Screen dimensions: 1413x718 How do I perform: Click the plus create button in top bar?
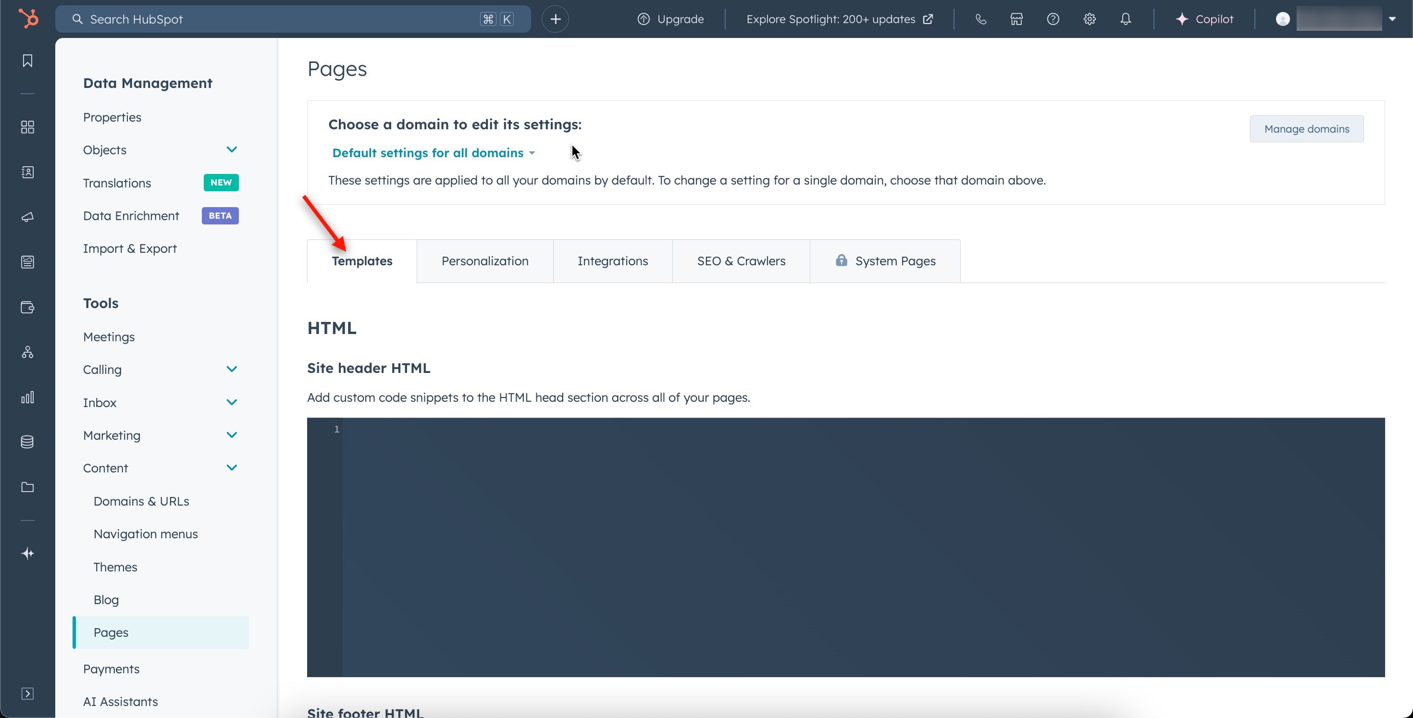tap(555, 19)
